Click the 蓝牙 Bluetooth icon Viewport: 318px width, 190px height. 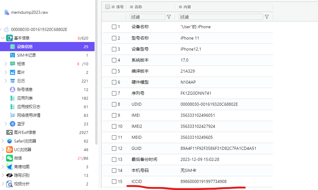pyautogui.click(x=13, y=124)
